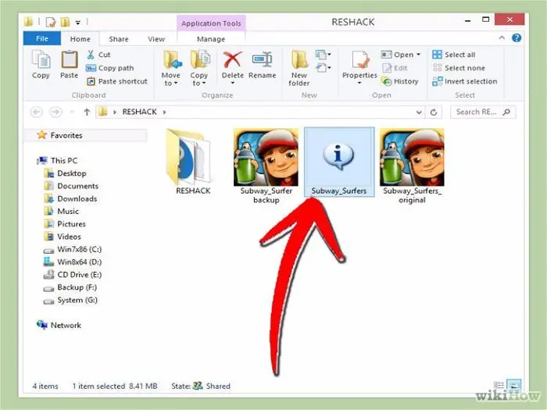
Task: Open the File tab
Action: (42, 39)
